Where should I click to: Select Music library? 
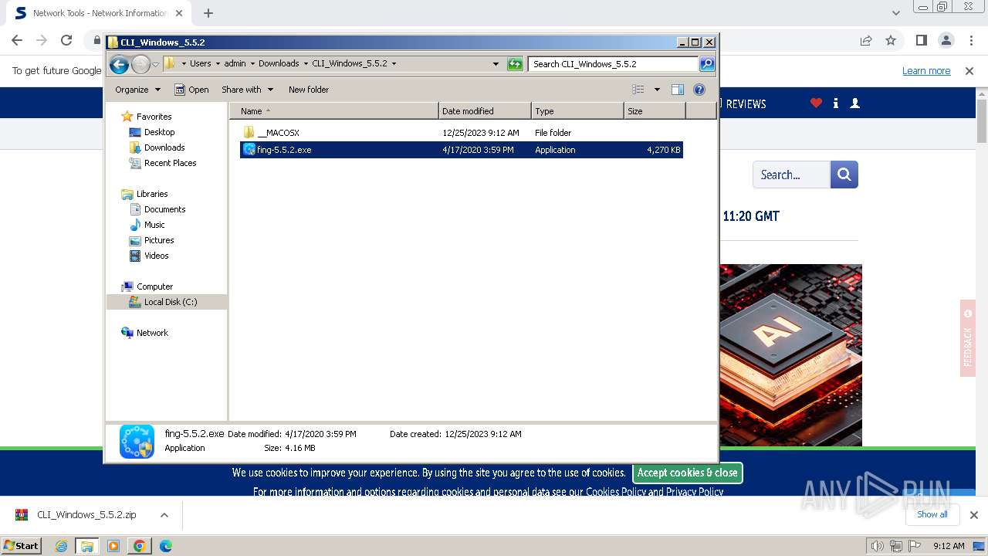[154, 225]
